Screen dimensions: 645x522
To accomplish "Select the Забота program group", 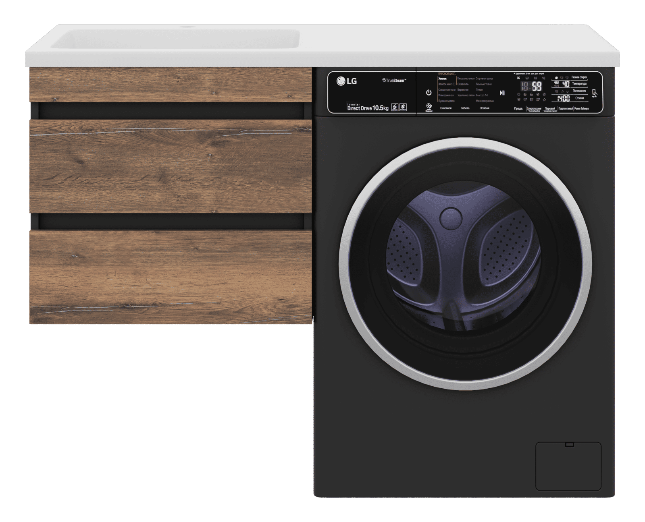I will pyautogui.click(x=465, y=108).
